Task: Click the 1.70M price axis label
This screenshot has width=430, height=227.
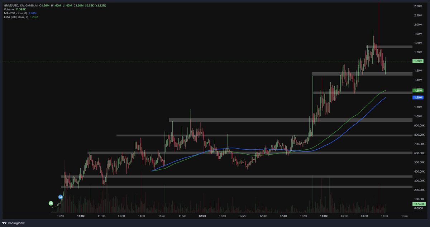Action: [x=418, y=52]
